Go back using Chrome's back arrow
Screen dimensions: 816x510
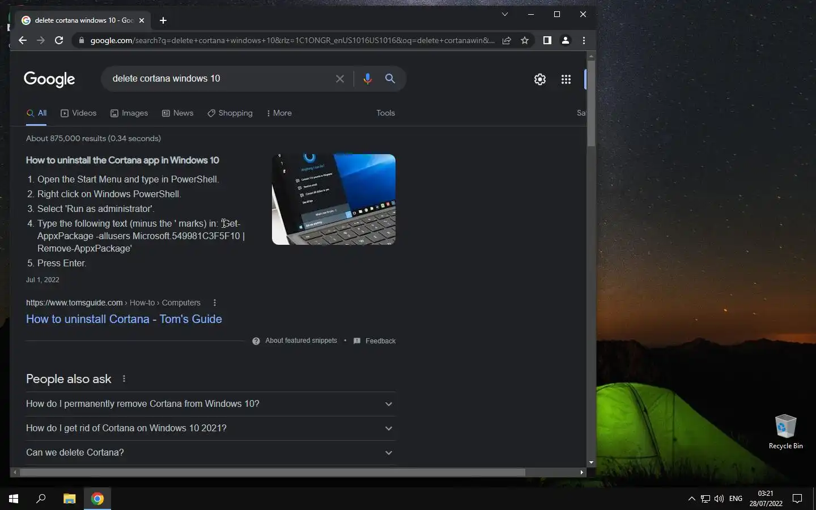click(x=23, y=40)
